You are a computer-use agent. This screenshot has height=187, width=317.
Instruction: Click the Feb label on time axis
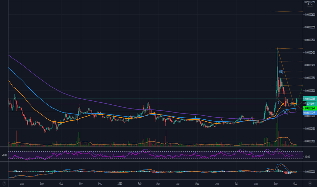coord(139,184)
